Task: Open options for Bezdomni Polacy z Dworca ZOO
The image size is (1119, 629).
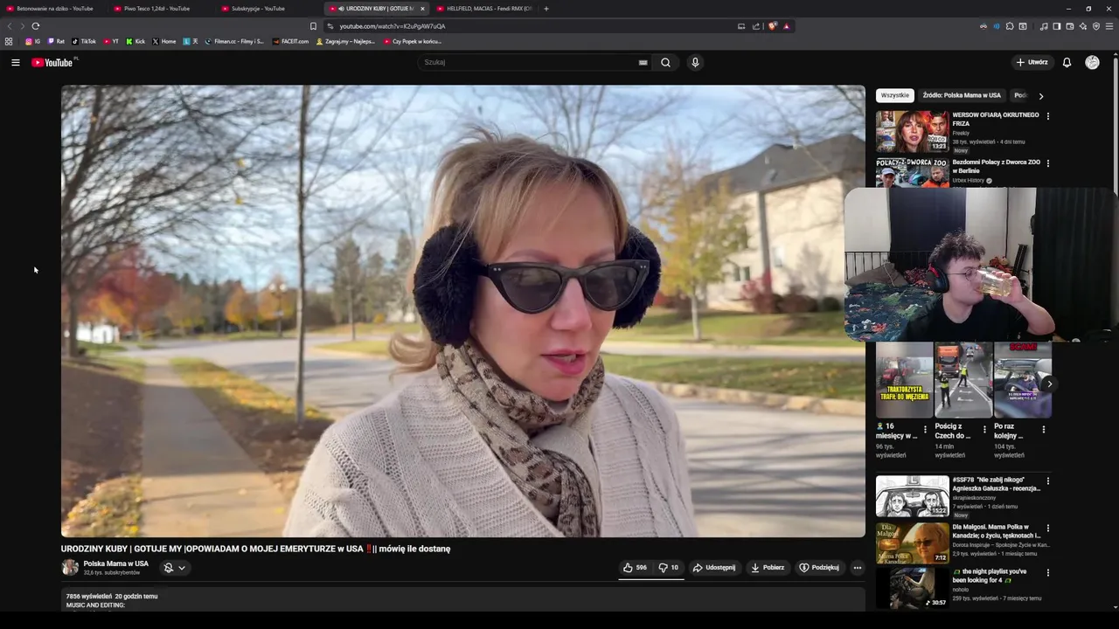Action: click(1048, 163)
